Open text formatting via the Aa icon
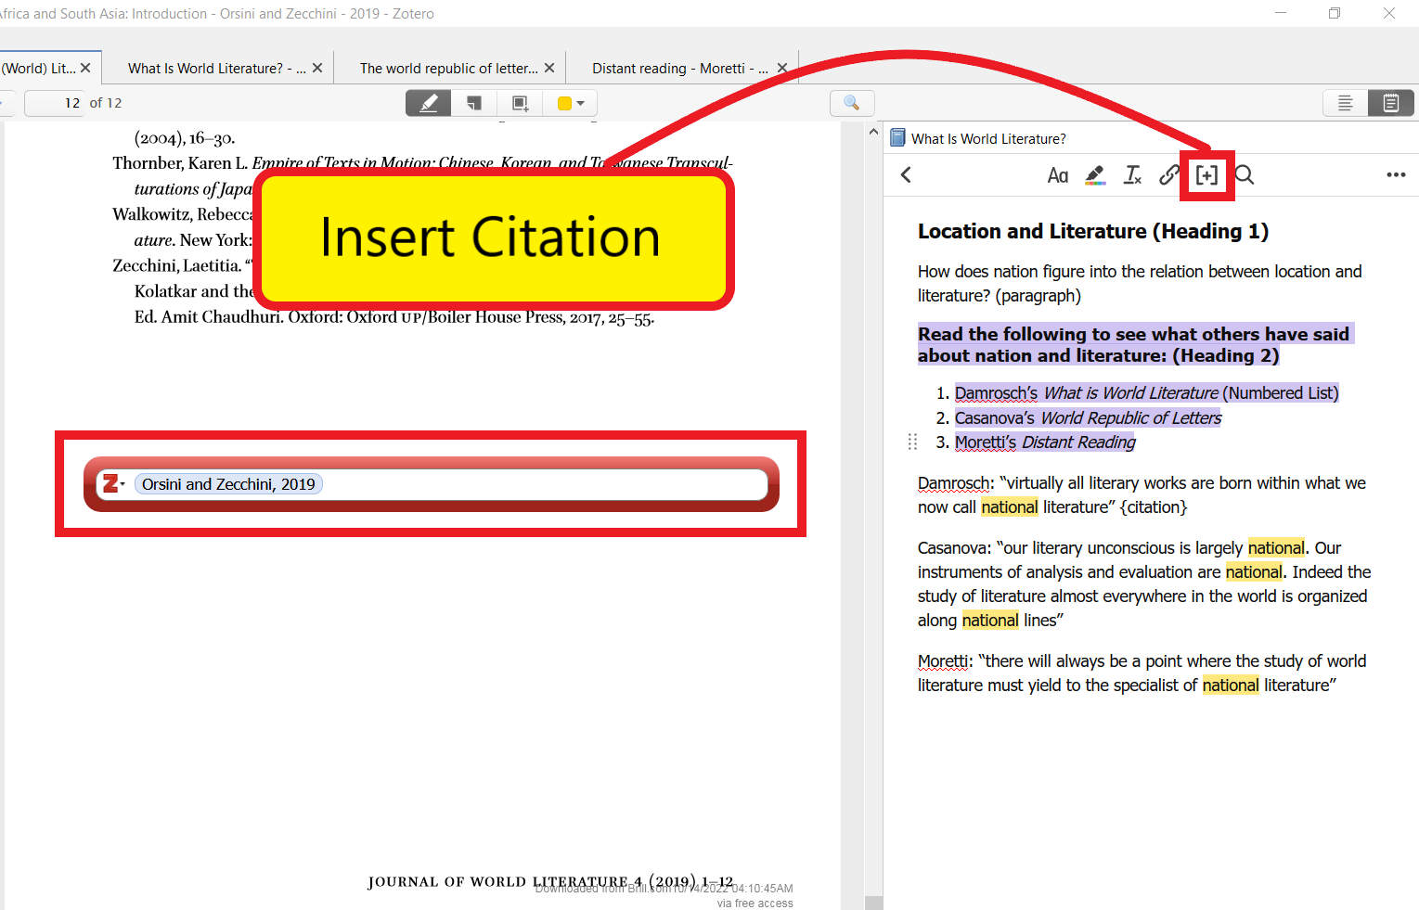The image size is (1419, 910). [x=1058, y=174]
